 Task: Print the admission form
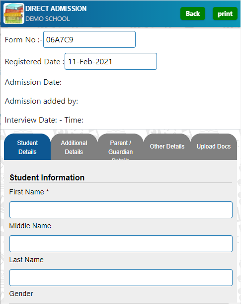pyautogui.click(x=225, y=13)
